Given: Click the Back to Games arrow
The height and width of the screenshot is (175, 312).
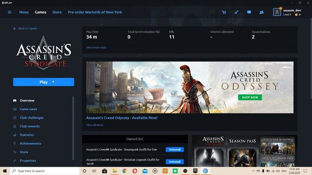Looking at the screenshot, I should pyautogui.click(x=15, y=29).
